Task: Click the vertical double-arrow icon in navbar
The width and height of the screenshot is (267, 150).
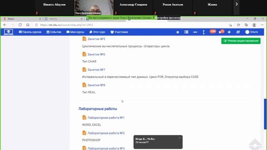Action: (204, 32)
